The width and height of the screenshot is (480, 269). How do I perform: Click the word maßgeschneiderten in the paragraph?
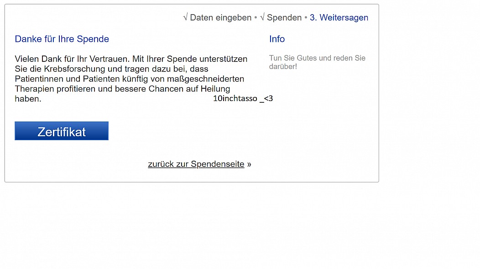tap(205, 79)
